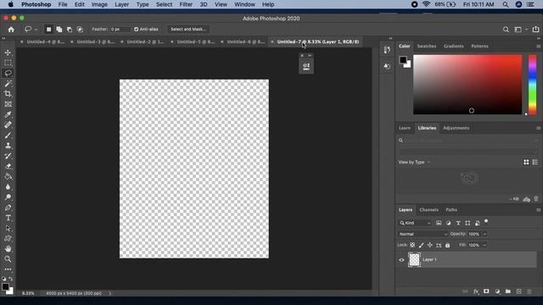Open Edit Toolbar three-dots menu
Viewport: 543px width, 305px height.
8,269
